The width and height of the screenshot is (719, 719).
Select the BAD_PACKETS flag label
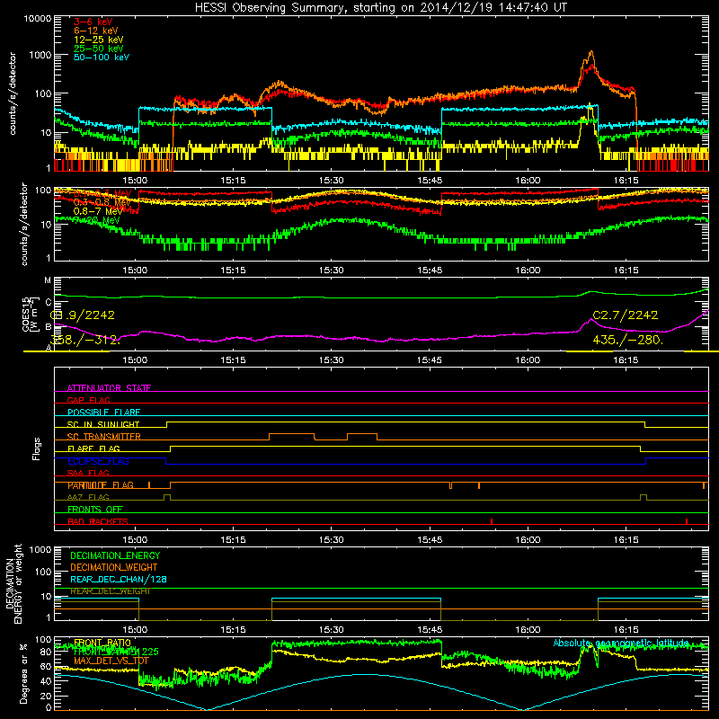click(98, 521)
